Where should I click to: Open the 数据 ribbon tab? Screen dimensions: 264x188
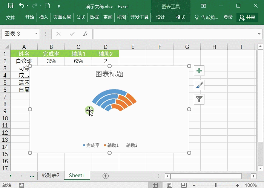[x=94, y=17]
